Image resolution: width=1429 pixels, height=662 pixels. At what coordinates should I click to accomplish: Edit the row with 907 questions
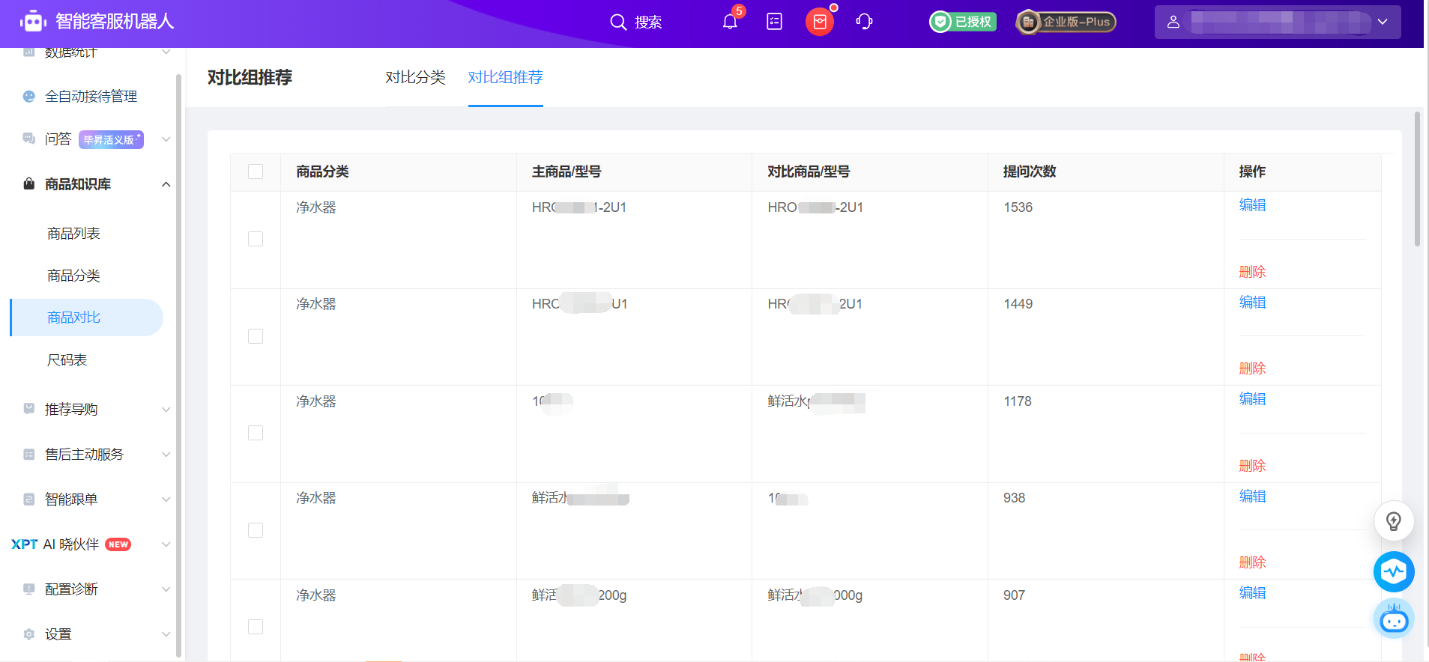[x=1252, y=593]
